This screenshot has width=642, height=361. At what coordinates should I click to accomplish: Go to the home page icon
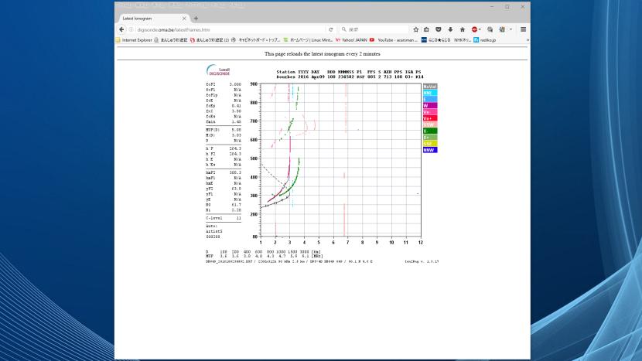point(462,29)
